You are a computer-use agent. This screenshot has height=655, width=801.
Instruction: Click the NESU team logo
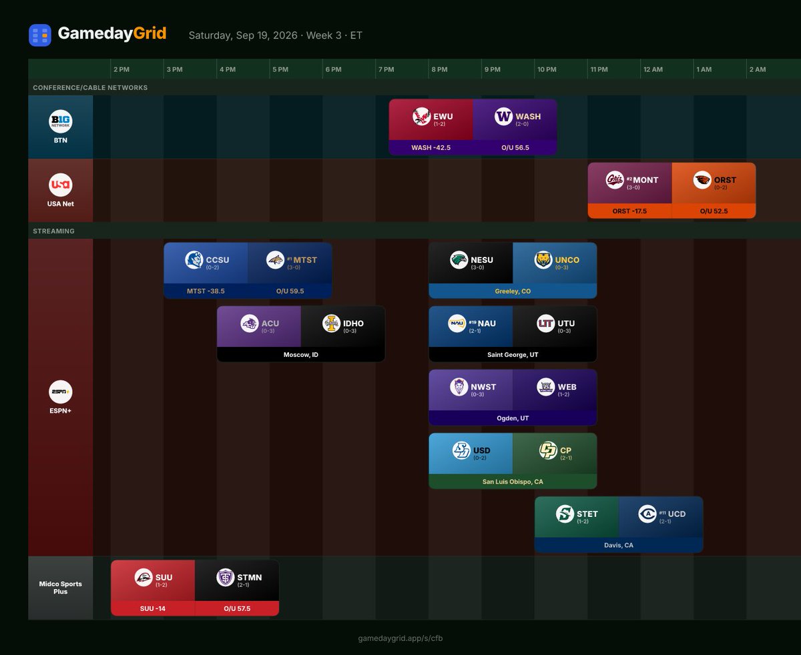(x=459, y=260)
